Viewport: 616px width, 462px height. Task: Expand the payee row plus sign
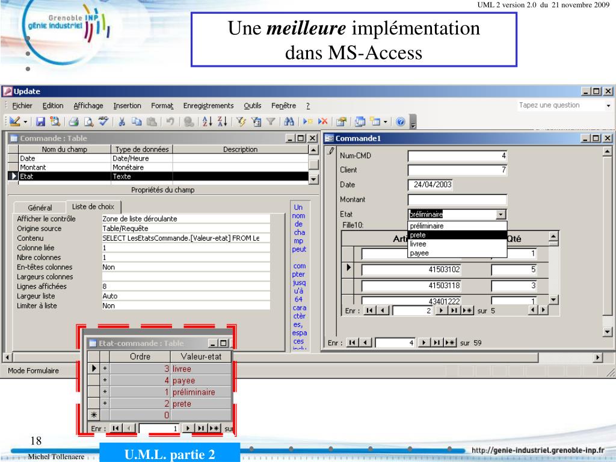tap(105, 380)
